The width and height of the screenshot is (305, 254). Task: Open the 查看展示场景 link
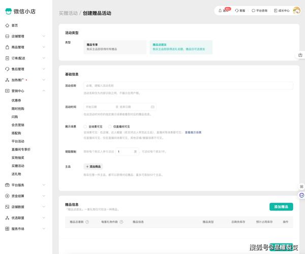click(193, 133)
